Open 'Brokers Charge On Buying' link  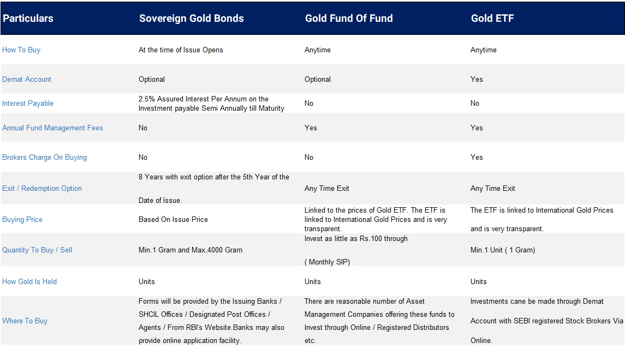coord(44,158)
